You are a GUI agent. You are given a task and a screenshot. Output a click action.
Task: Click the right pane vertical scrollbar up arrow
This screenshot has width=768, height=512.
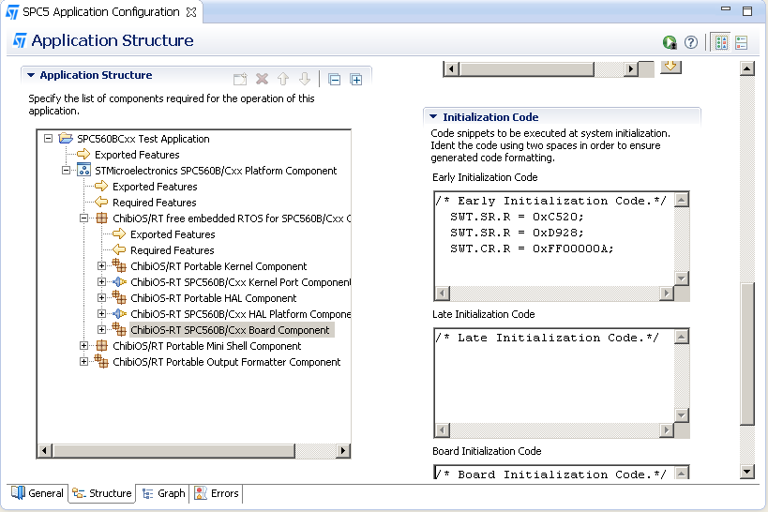746,68
